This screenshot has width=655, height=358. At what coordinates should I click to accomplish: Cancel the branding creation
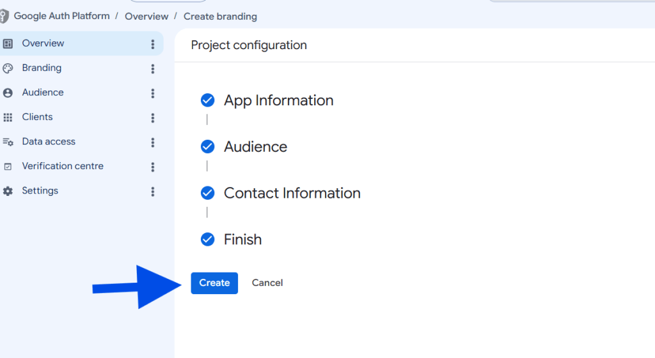[267, 283]
